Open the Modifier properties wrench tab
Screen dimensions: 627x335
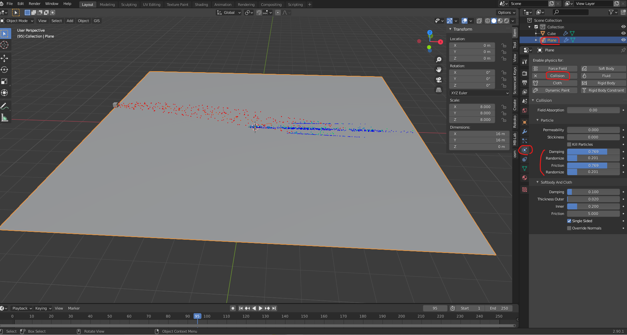click(525, 132)
